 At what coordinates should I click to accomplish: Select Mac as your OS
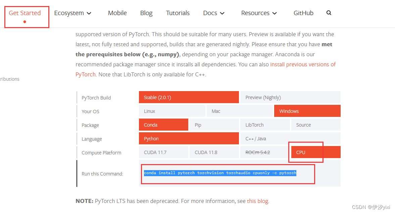[240, 111]
